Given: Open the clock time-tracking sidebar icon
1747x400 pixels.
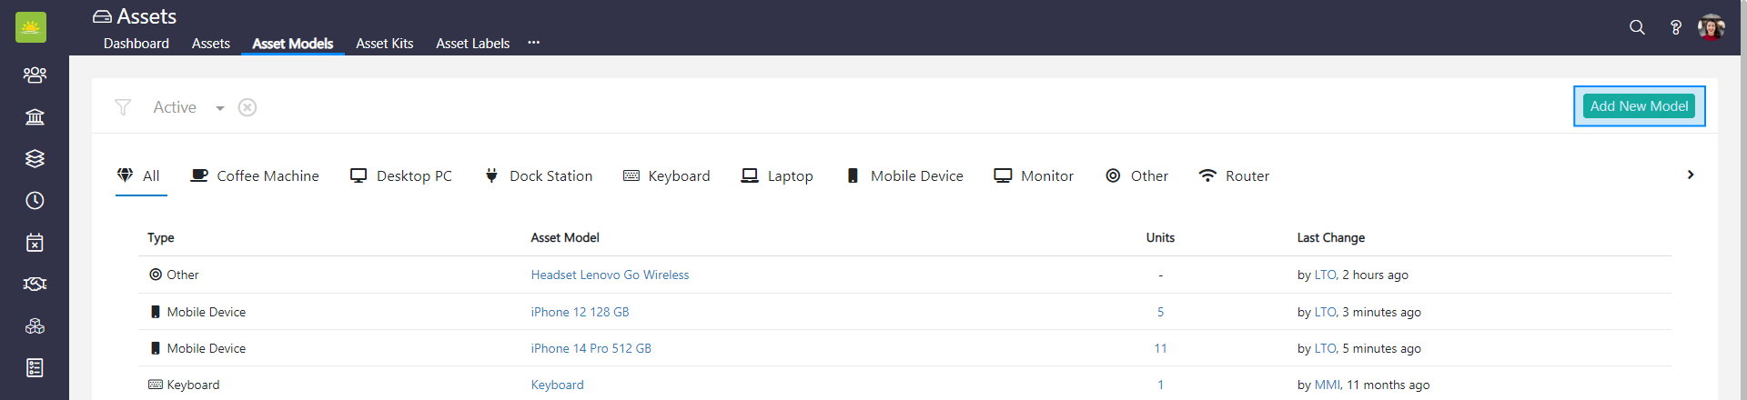Looking at the screenshot, I should pyautogui.click(x=35, y=200).
